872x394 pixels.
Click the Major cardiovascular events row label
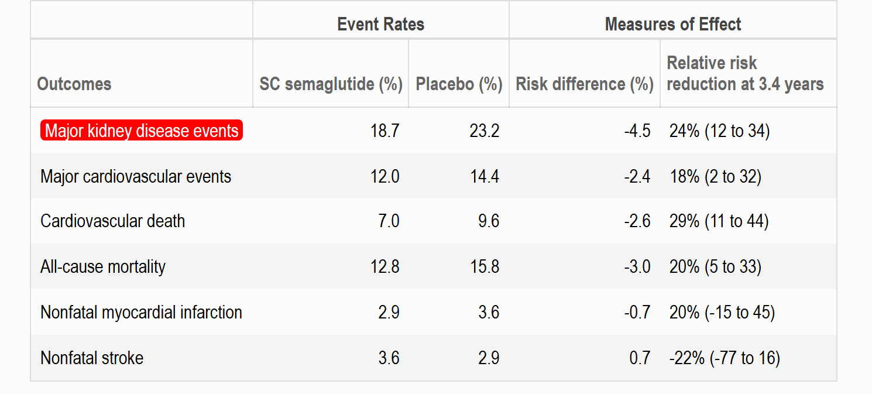(136, 176)
